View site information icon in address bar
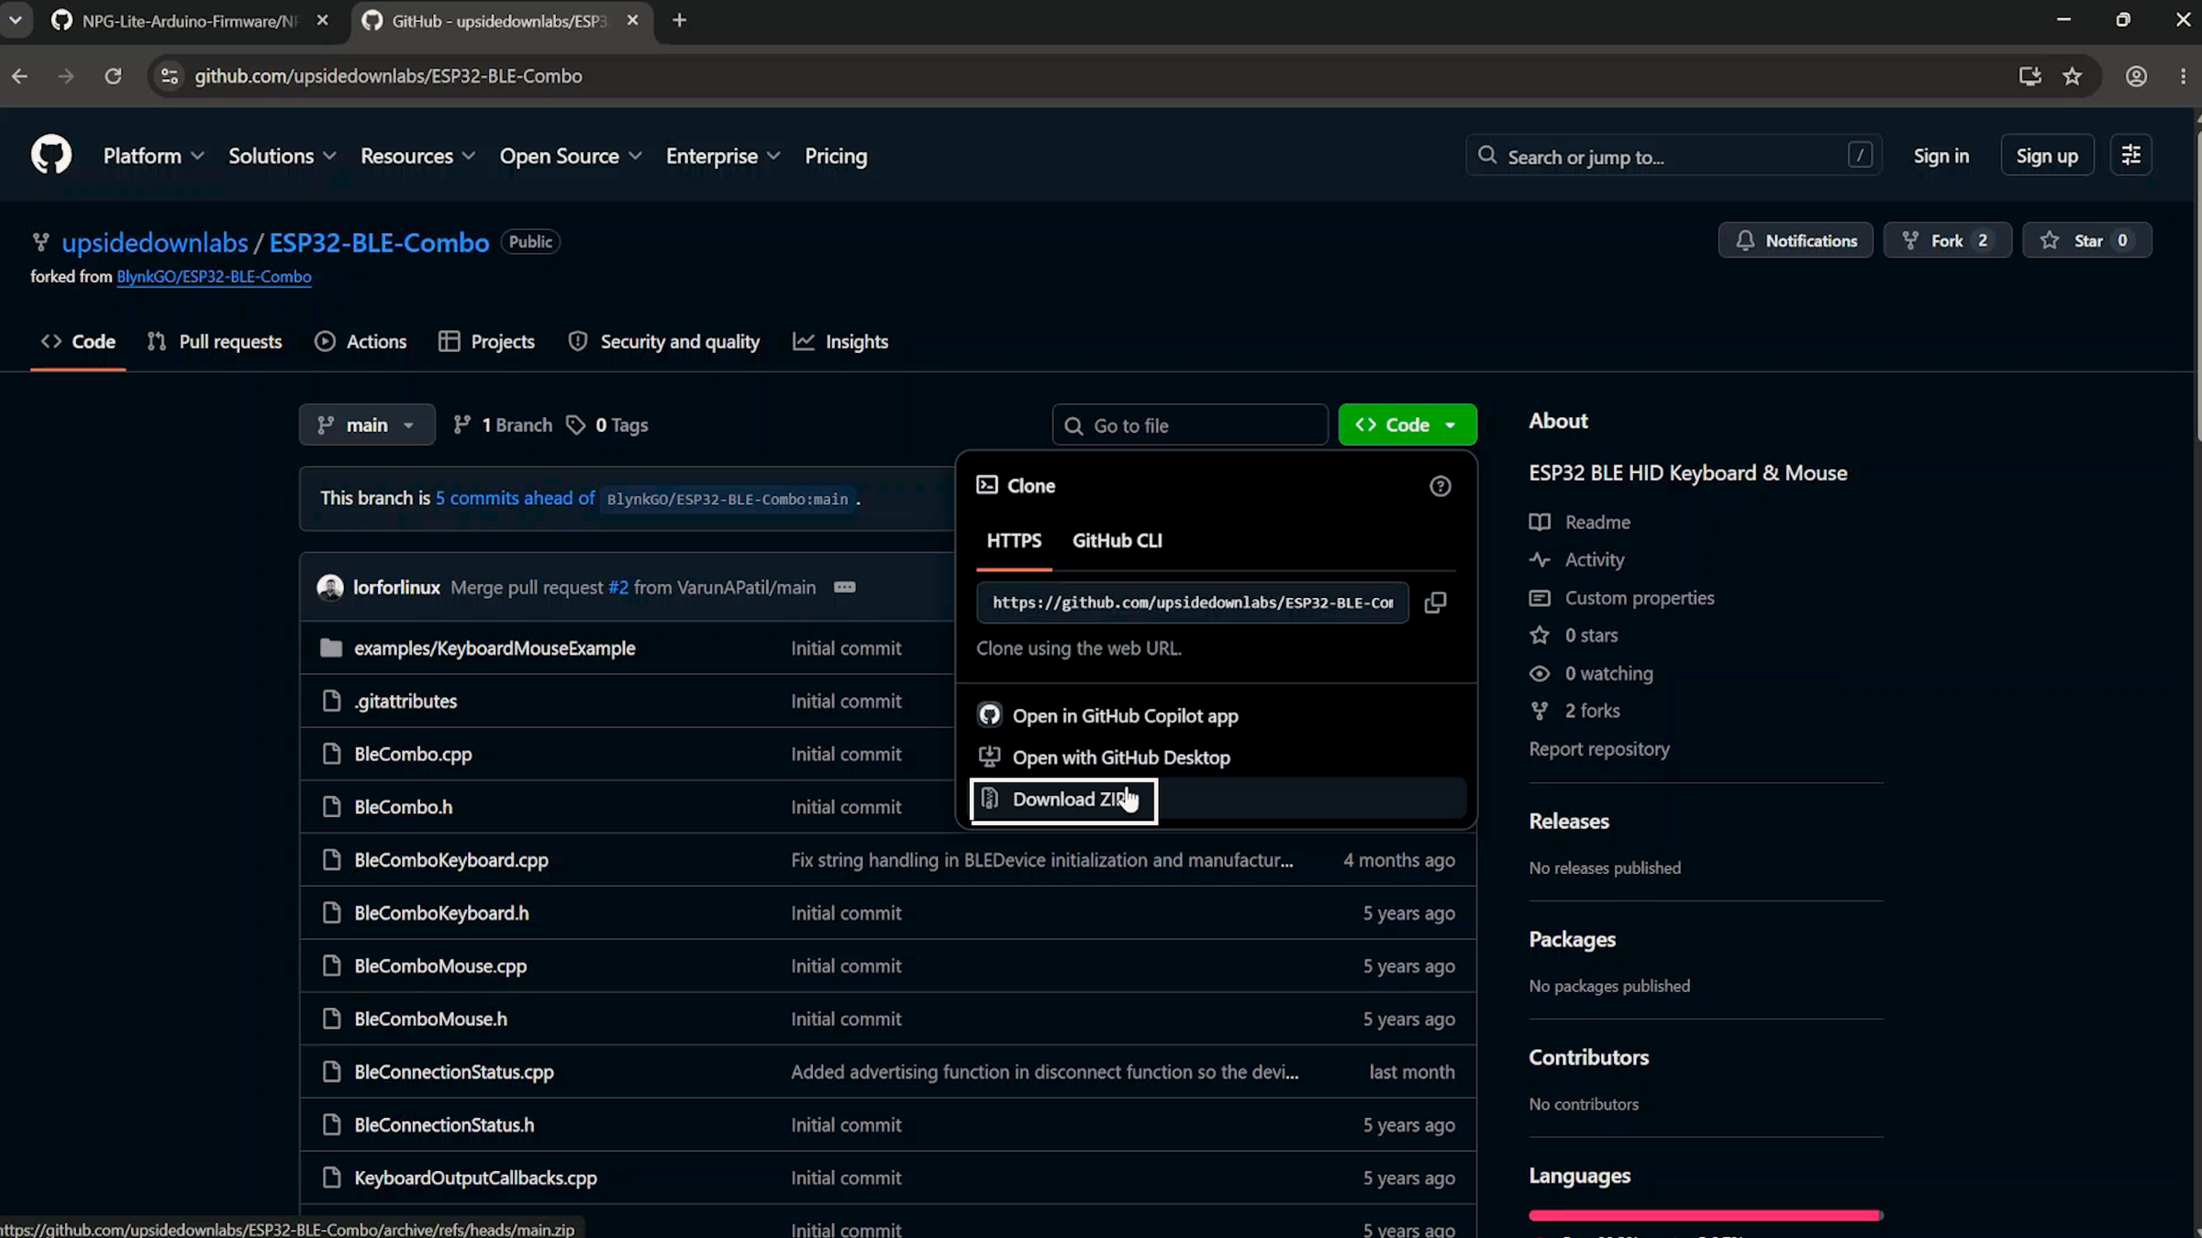Screen dimensions: 2202x1238 click(170, 76)
